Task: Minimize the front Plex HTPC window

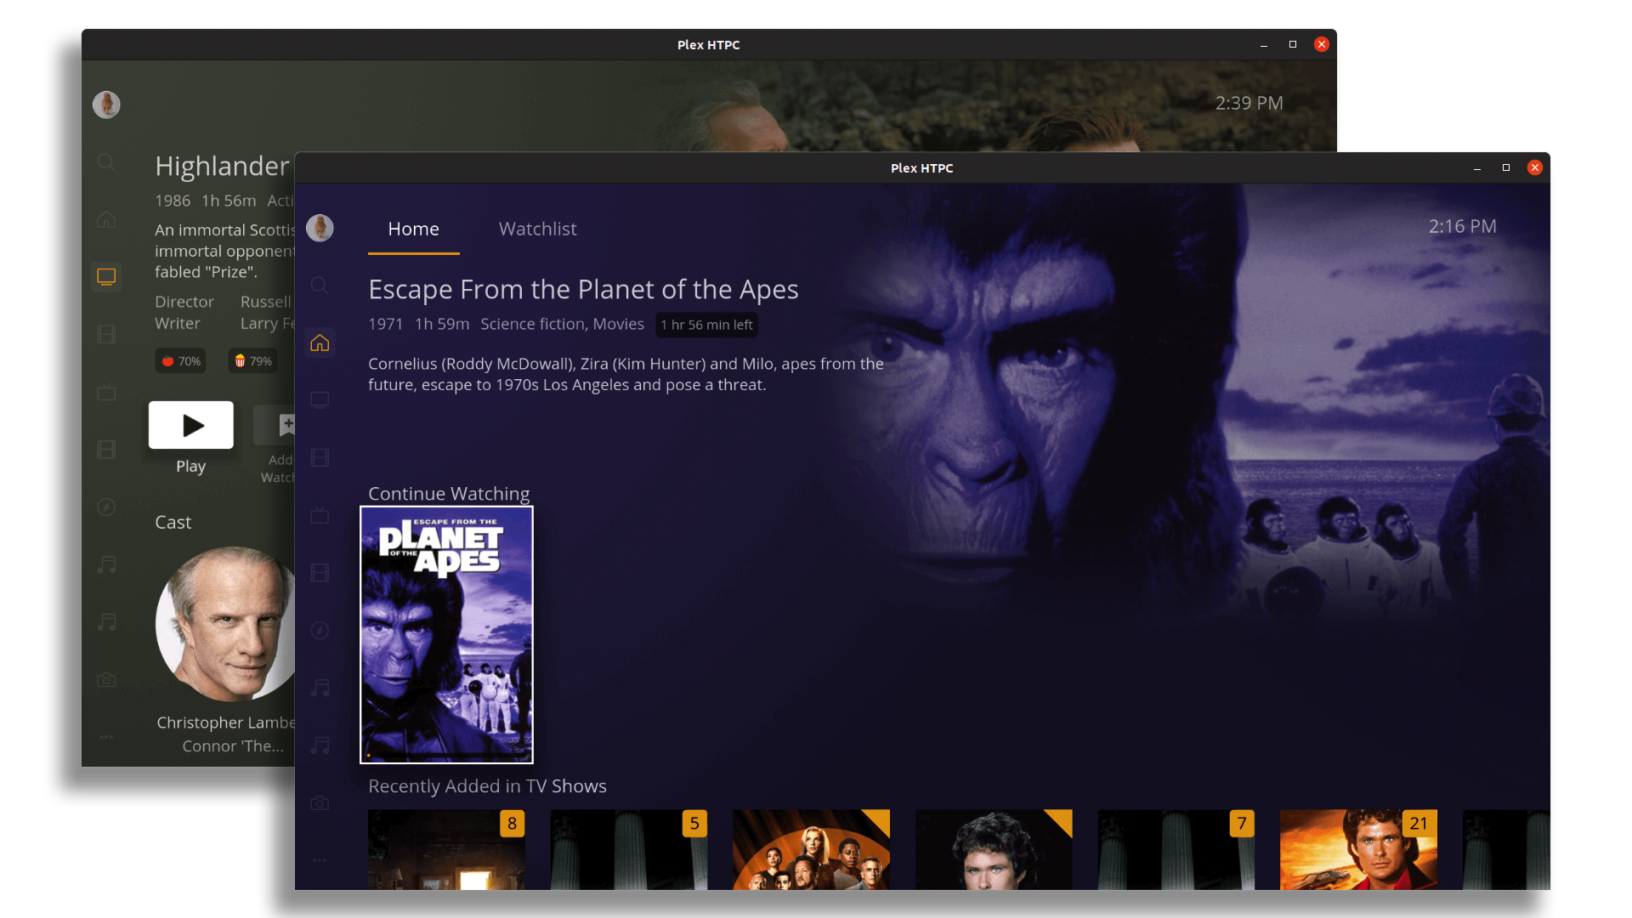Action: coord(1477,168)
